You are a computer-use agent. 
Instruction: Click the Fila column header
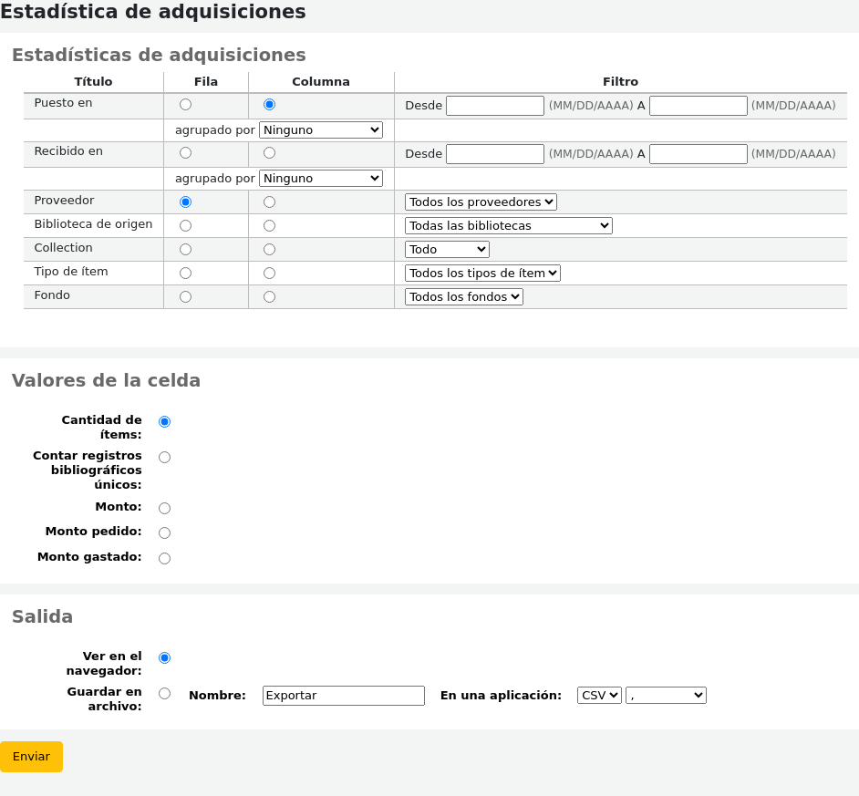click(x=206, y=82)
